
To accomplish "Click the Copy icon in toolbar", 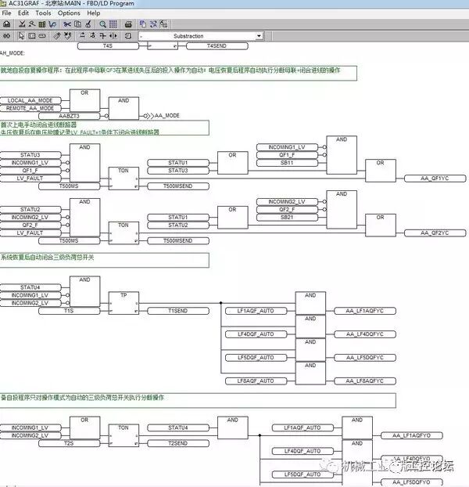I will (x=78, y=24).
